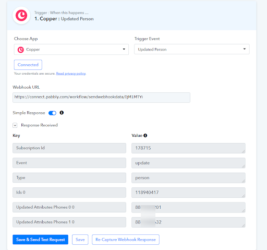Screen dimensions: 267x250
Task: Open the Read privacy policy link
Action: point(71,74)
